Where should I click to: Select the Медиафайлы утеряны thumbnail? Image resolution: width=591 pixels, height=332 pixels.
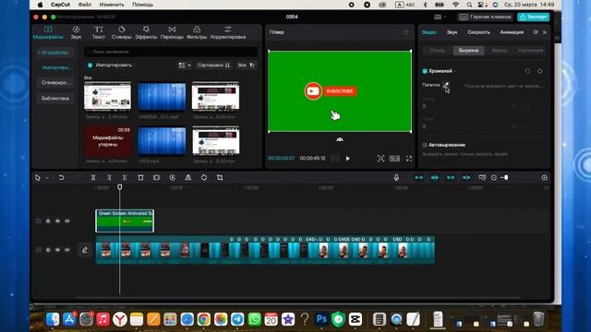[x=108, y=141]
